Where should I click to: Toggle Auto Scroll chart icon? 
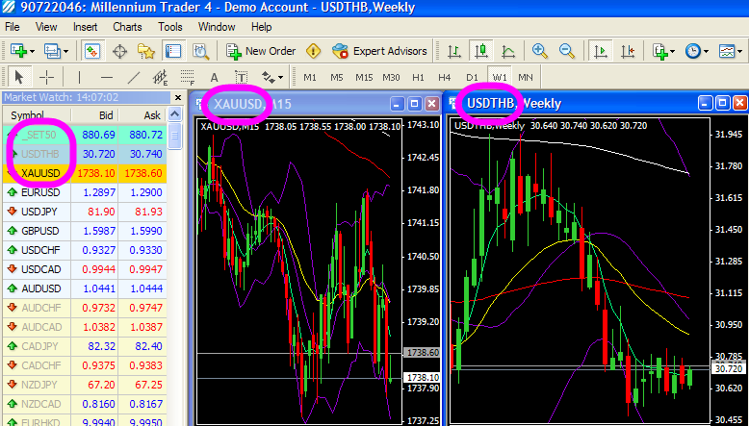601,51
